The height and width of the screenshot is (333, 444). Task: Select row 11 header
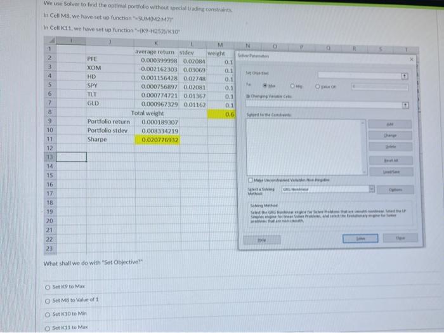click(x=50, y=139)
